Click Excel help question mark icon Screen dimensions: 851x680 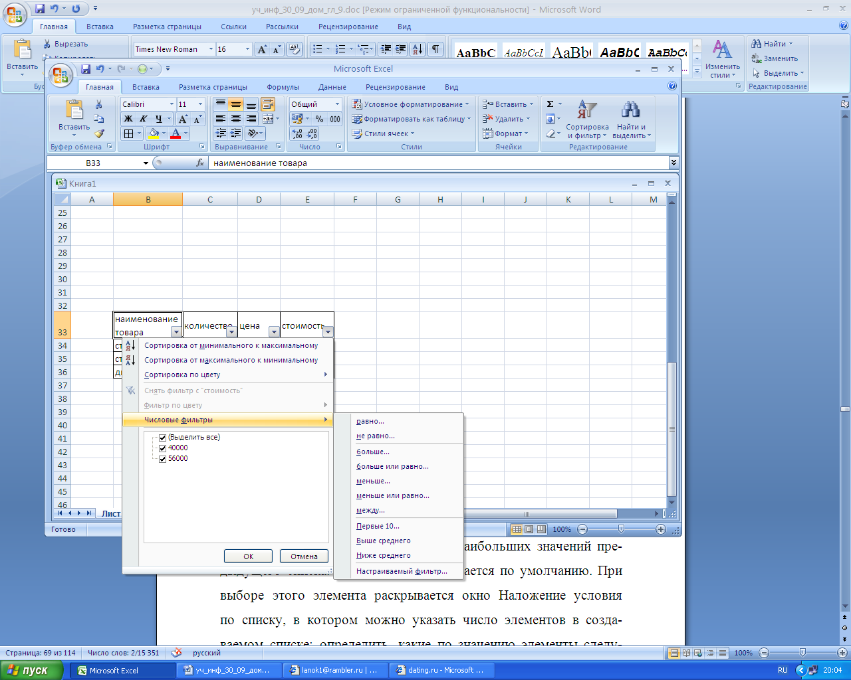pyautogui.click(x=672, y=86)
